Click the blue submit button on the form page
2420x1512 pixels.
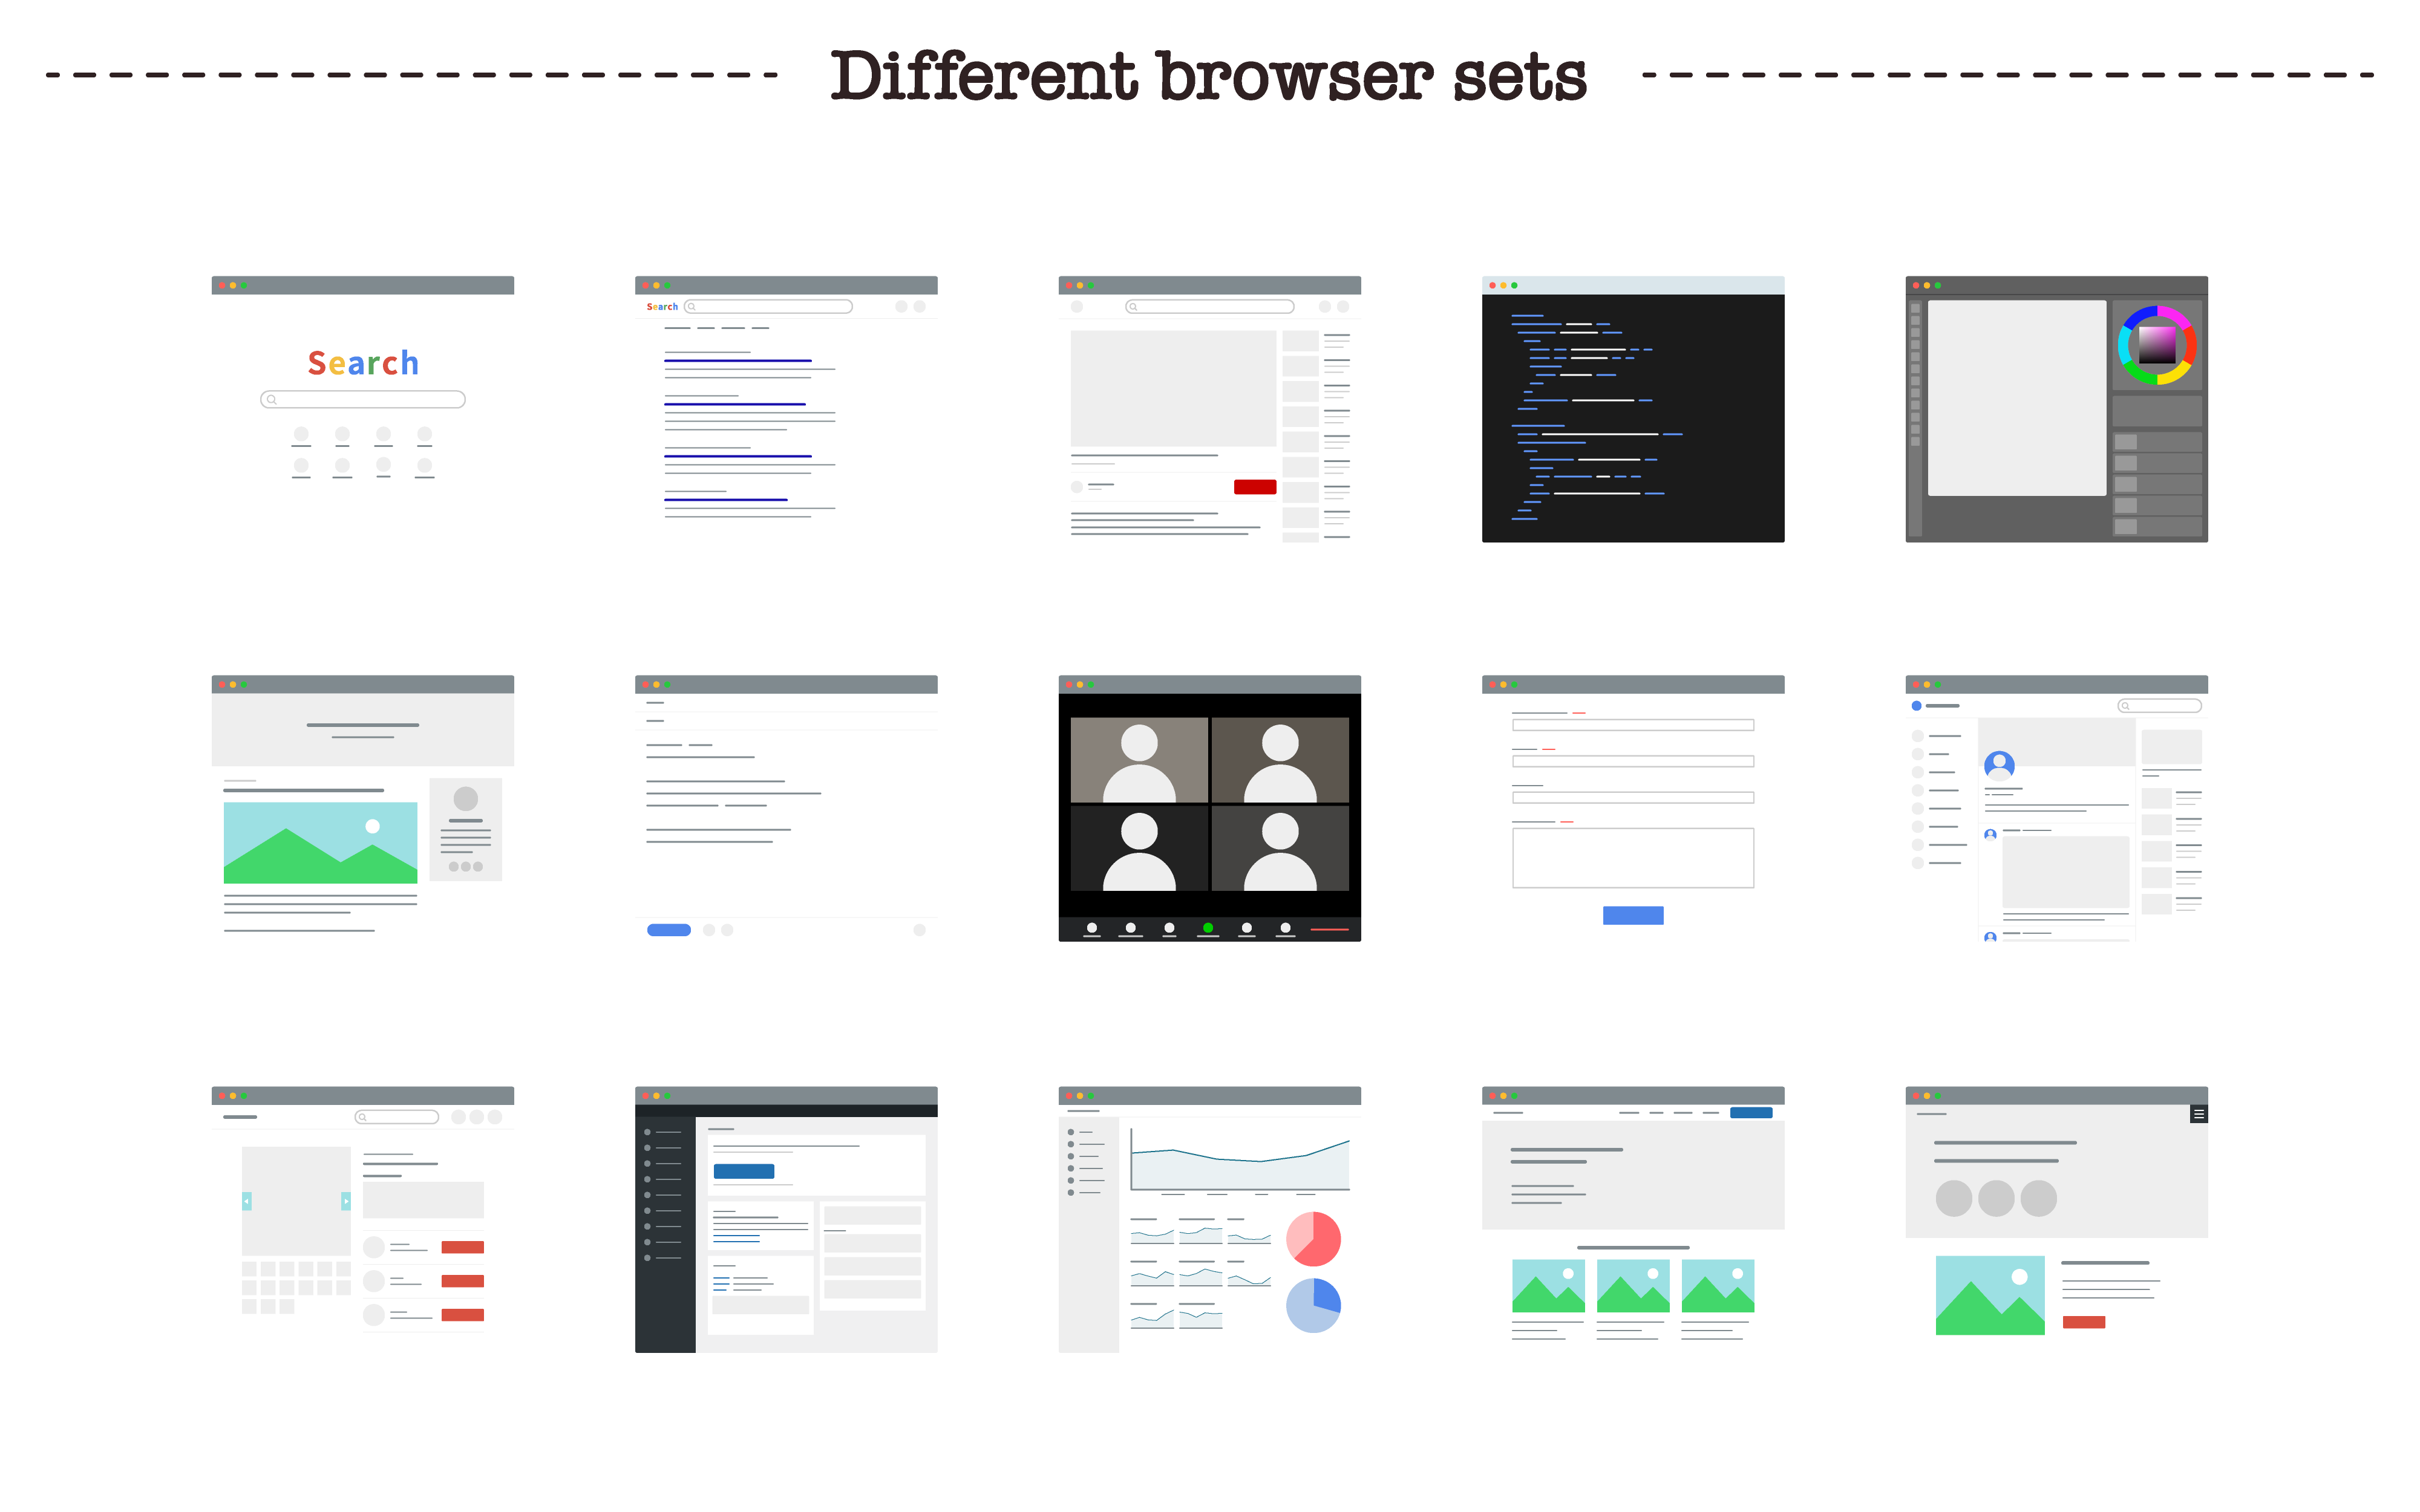(1632, 915)
